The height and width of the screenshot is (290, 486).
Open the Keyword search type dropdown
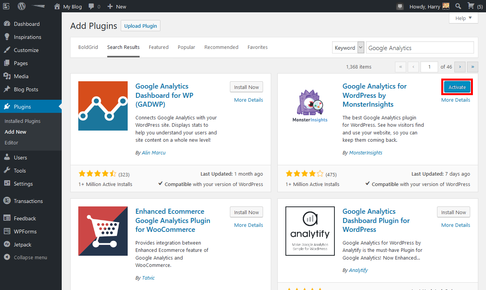[348, 48]
